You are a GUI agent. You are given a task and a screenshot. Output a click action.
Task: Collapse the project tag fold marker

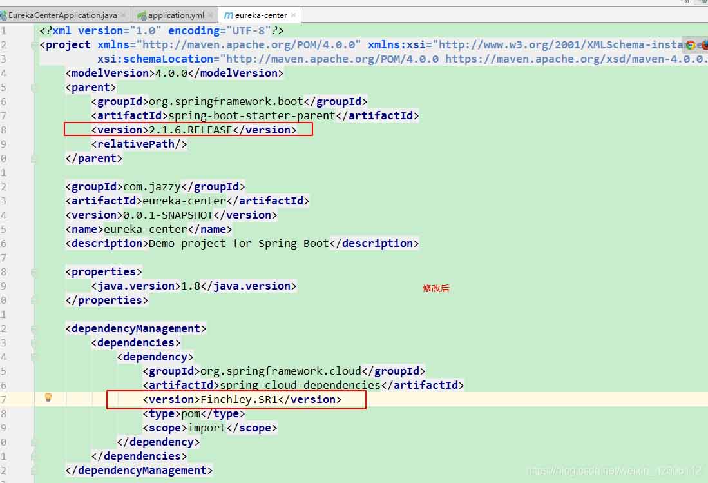point(34,44)
